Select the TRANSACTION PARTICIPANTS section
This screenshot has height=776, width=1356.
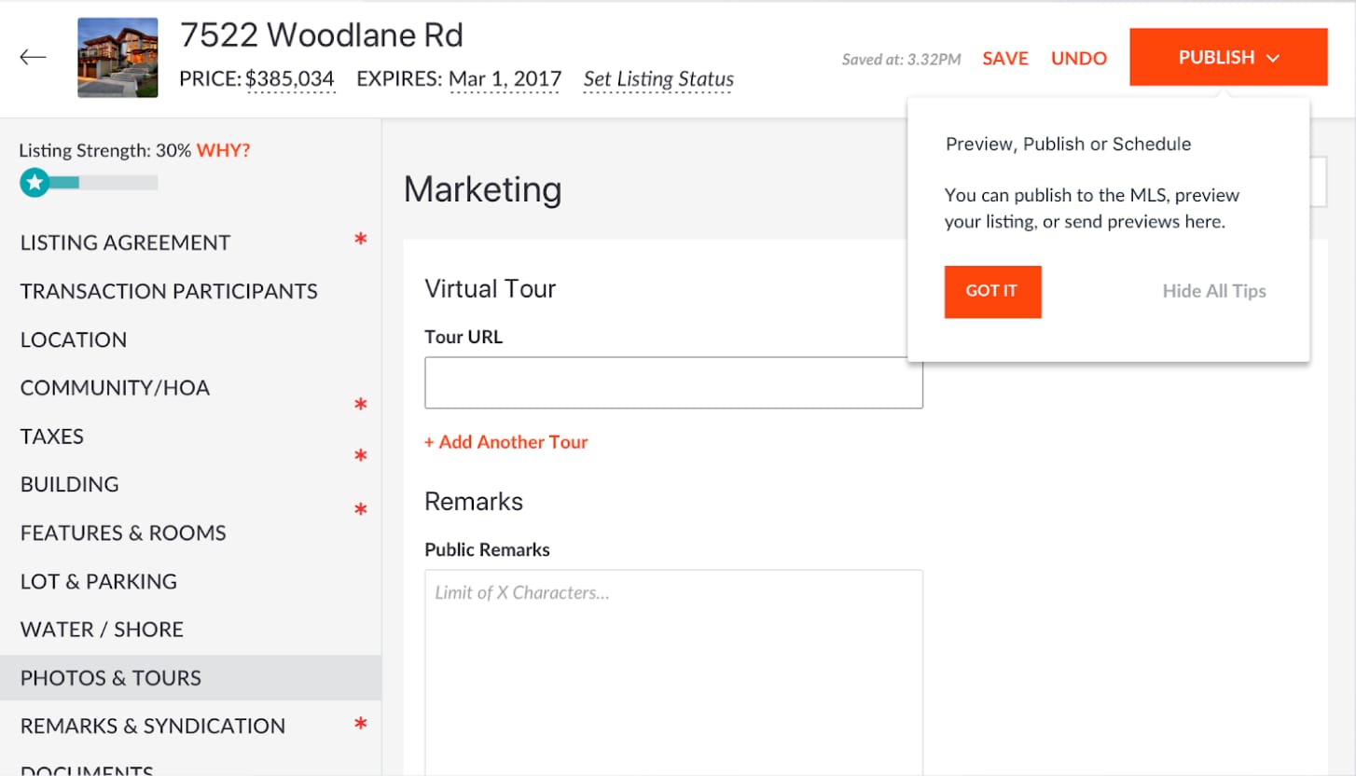click(168, 291)
